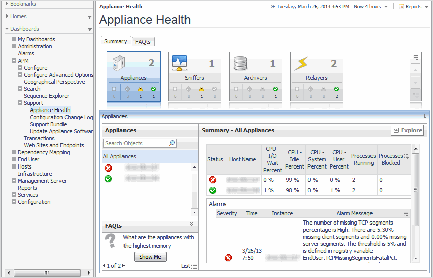Open the time range dropdown
Image resolution: width=433 pixels, height=278 pixels.
(386, 7)
